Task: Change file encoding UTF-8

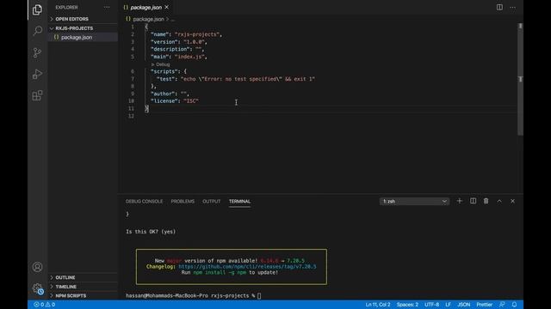Action: [x=431, y=305]
